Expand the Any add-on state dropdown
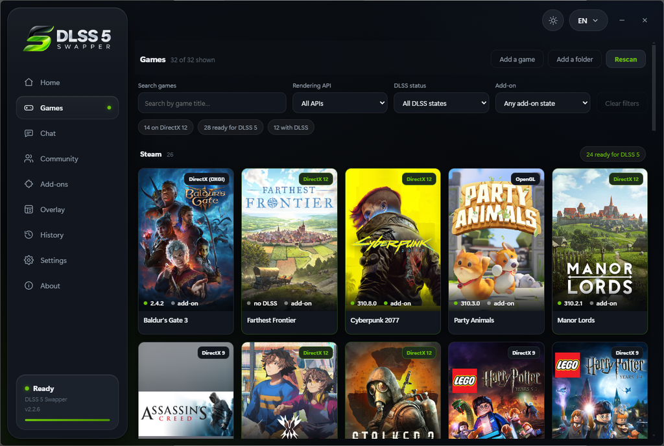Viewport: 664px width, 446px height. coord(543,103)
